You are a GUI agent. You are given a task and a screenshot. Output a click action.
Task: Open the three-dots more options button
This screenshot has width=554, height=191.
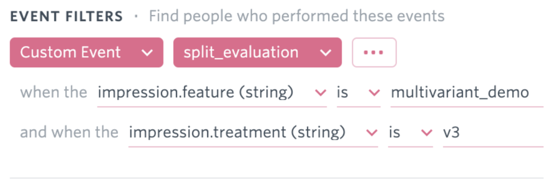[x=374, y=52]
